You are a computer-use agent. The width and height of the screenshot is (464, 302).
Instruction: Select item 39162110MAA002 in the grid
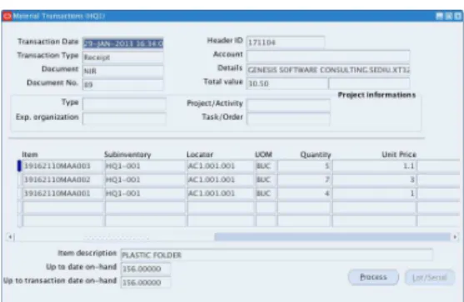63,180
